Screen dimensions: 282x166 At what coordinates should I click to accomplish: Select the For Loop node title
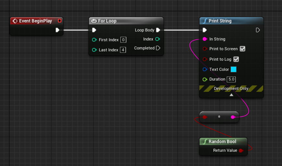click(107, 21)
